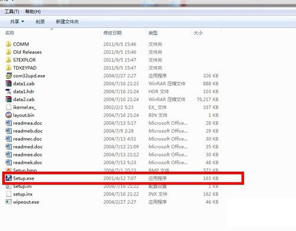Click file name readmek.doc
This screenshot has width=296, height=231.
point(28,162)
